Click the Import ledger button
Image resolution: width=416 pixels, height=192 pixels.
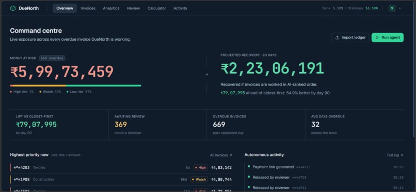click(350, 38)
